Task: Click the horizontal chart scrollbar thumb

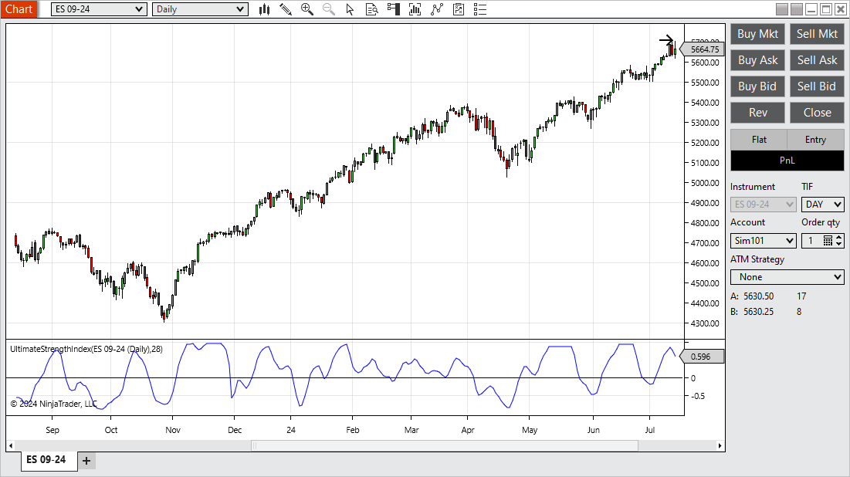Action: coord(445,445)
